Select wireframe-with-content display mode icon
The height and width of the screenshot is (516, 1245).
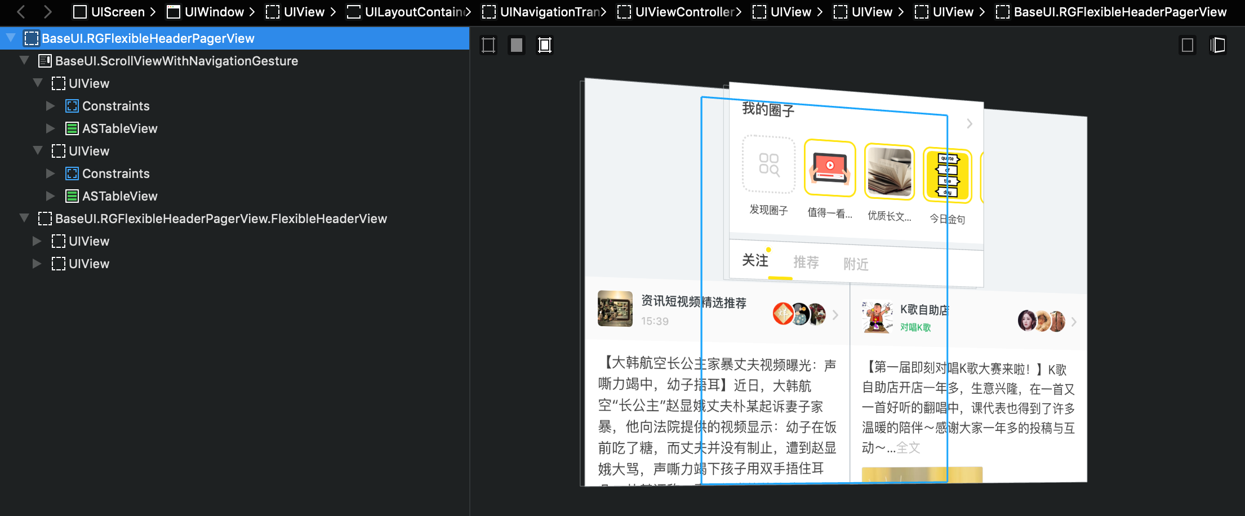click(x=545, y=45)
